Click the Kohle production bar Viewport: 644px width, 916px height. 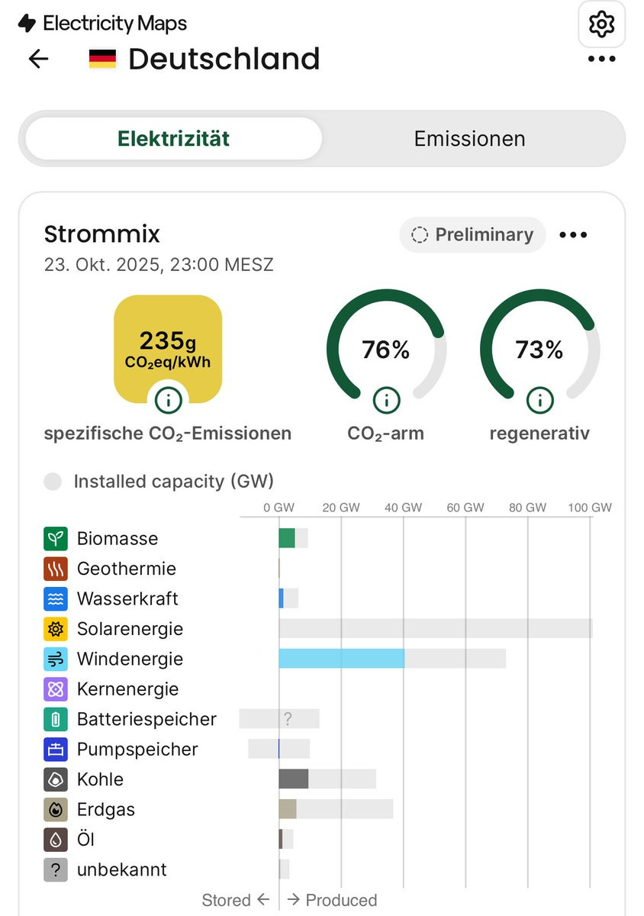[x=294, y=779]
